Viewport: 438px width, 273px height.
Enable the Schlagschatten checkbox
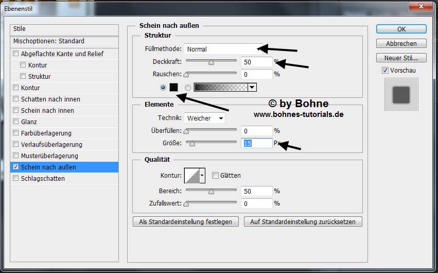tap(16, 179)
